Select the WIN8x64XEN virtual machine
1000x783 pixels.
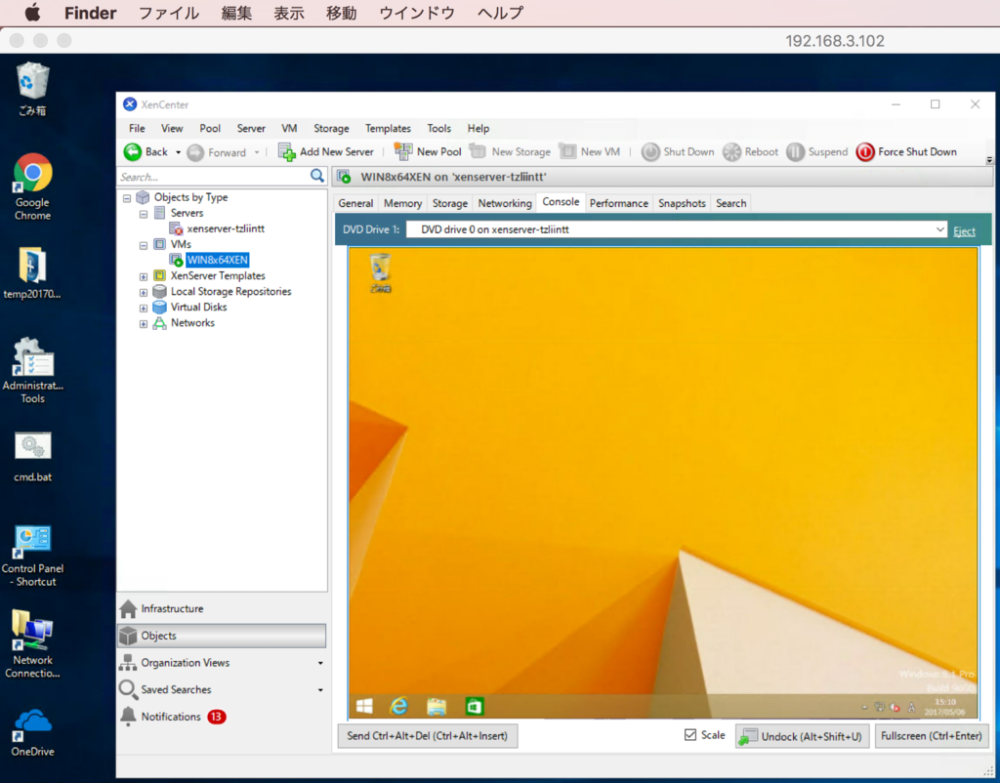(217, 260)
